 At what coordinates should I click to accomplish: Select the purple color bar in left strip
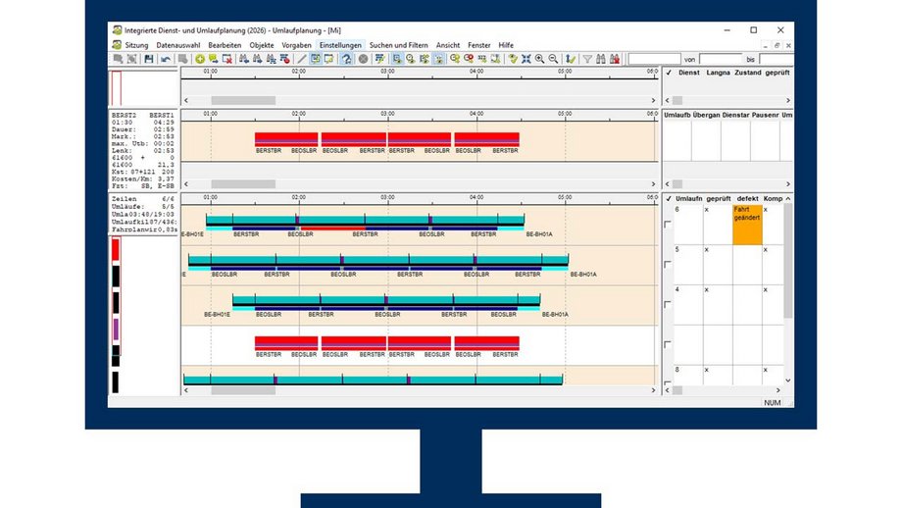(116, 330)
